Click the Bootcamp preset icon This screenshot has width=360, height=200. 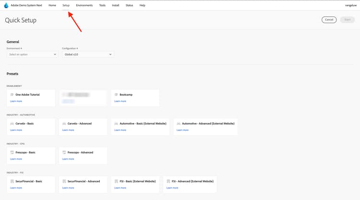click(x=116, y=95)
